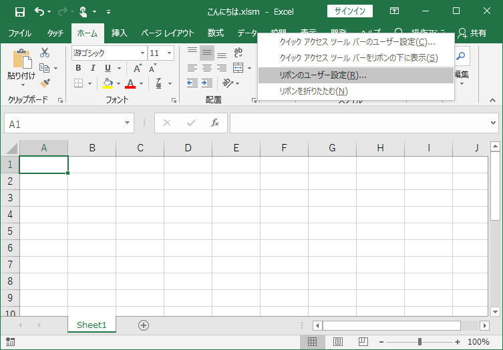Click the Ribbon Display Options icon

click(394, 11)
